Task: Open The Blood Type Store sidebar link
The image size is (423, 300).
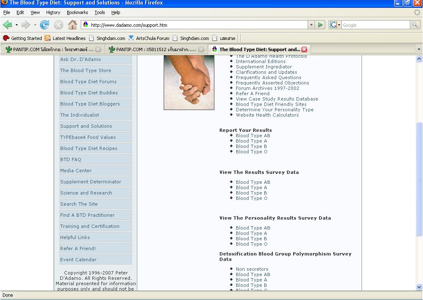Action: [96, 70]
